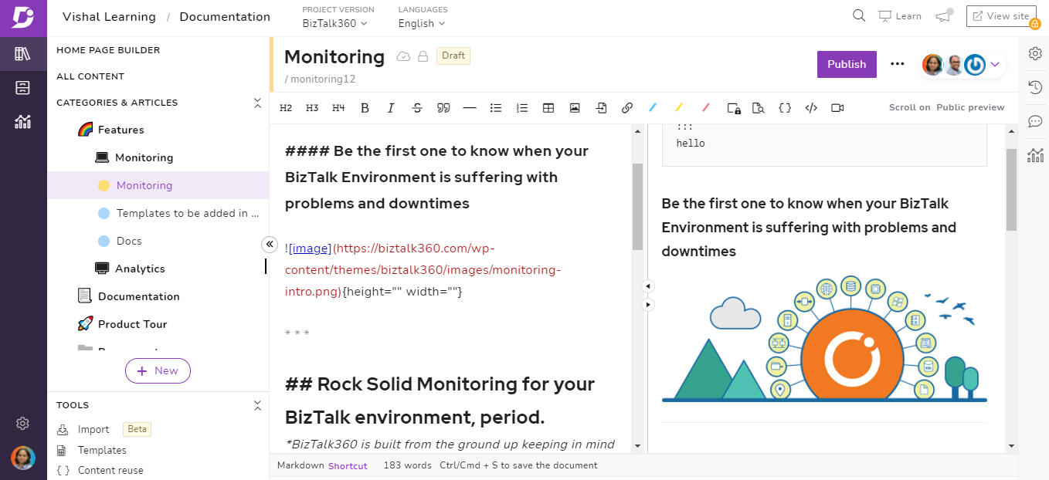Image resolution: width=1049 pixels, height=480 pixels.
Task: Open the Content reuse tool
Action: 110,470
